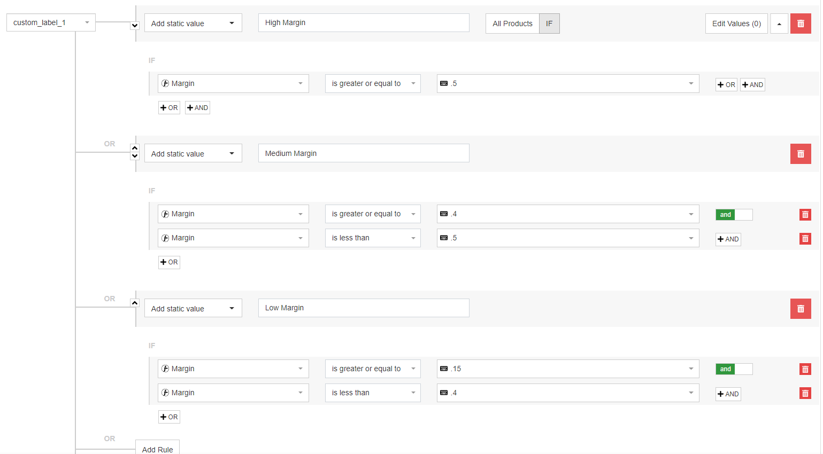823x454 pixels.
Task: Add an OR group below Medium Margin conditions
Action: click(x=169, y=262)
